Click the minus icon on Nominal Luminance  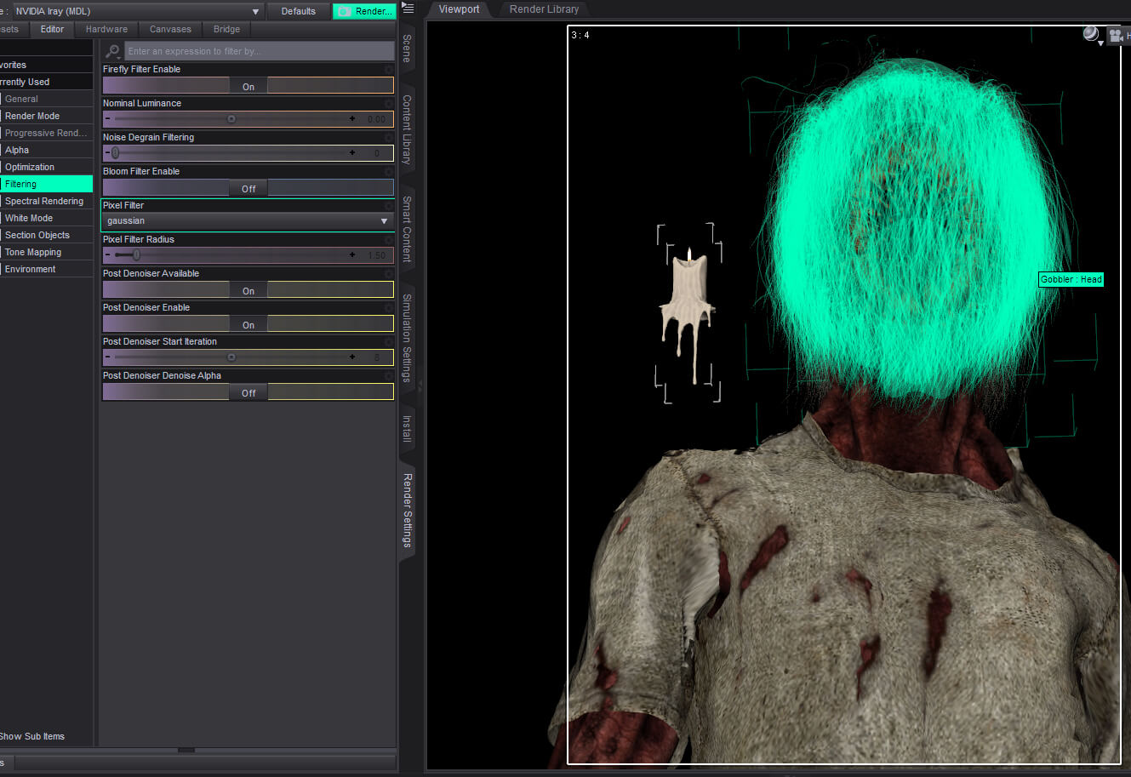click(x=107, y=119)
